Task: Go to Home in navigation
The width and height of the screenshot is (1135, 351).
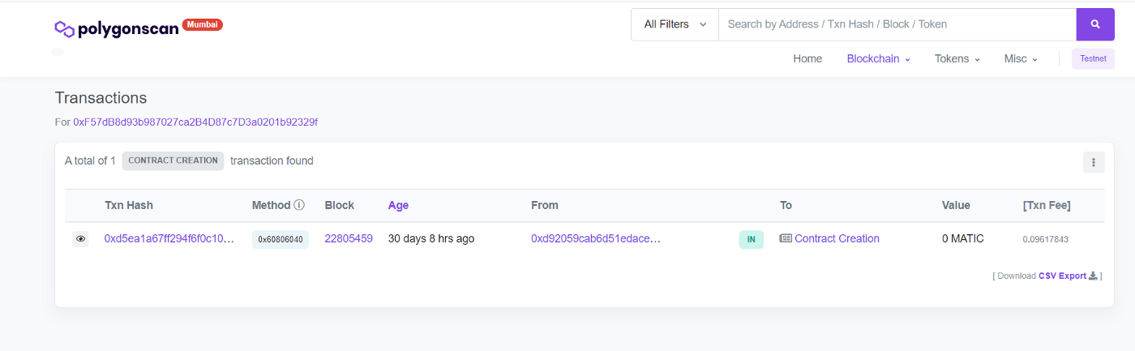Action: (x=807, y=58)
